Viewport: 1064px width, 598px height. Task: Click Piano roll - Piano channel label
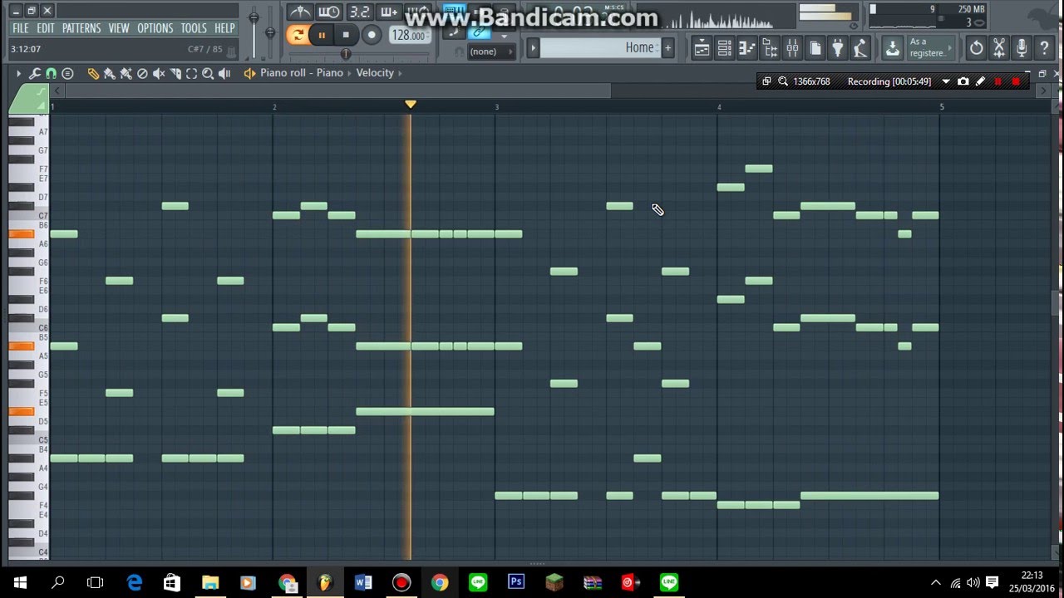[x=302, y=73]
